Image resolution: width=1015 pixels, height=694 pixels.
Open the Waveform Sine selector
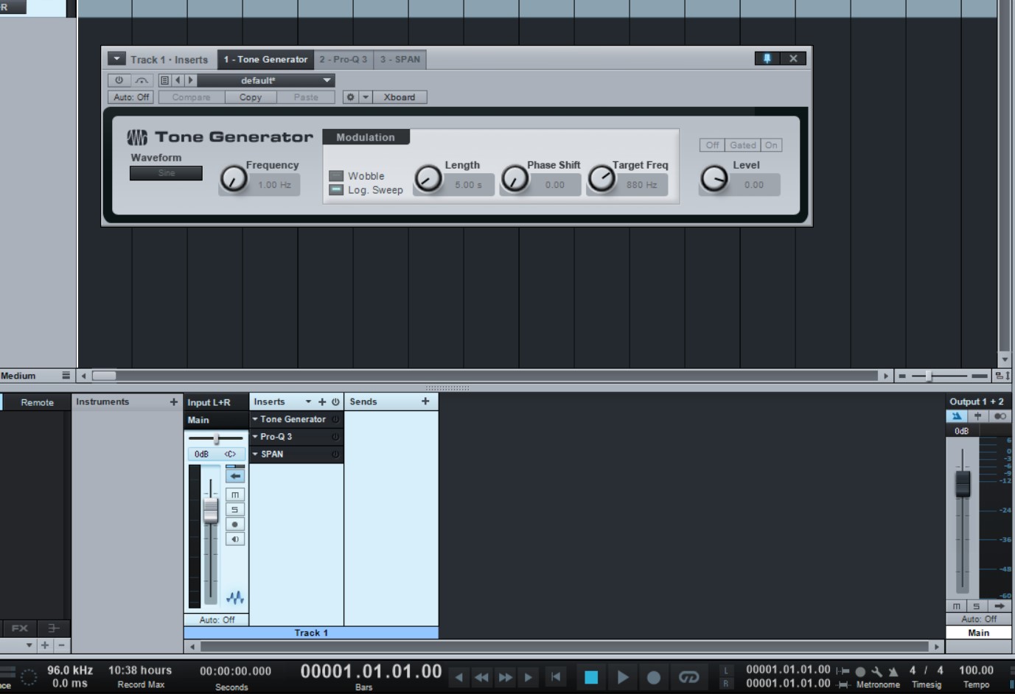[166, 173]
